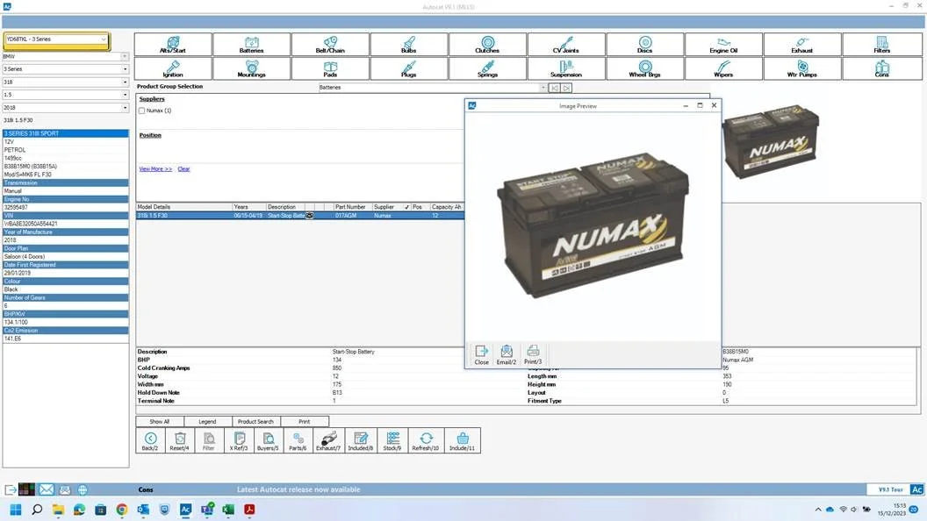Click the mail icon in Autocat status bar
Image resolution: width=927 pixels, height=521 pixels.
click(47, 489)
